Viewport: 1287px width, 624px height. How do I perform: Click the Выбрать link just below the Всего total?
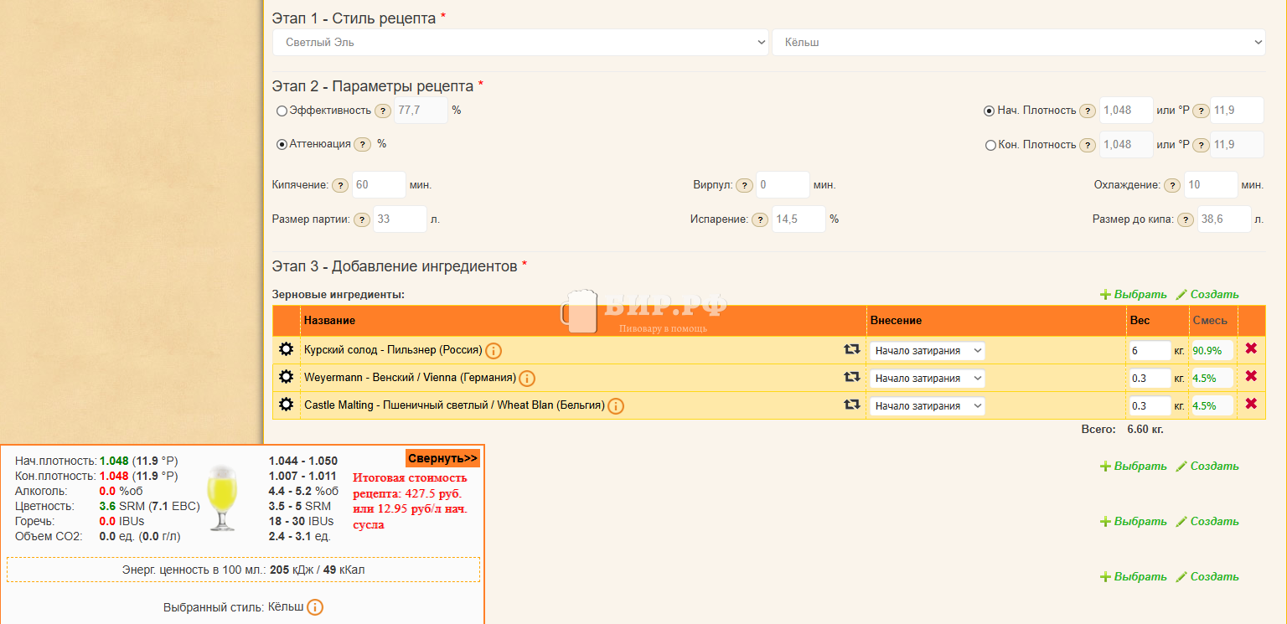point(1133,466)
